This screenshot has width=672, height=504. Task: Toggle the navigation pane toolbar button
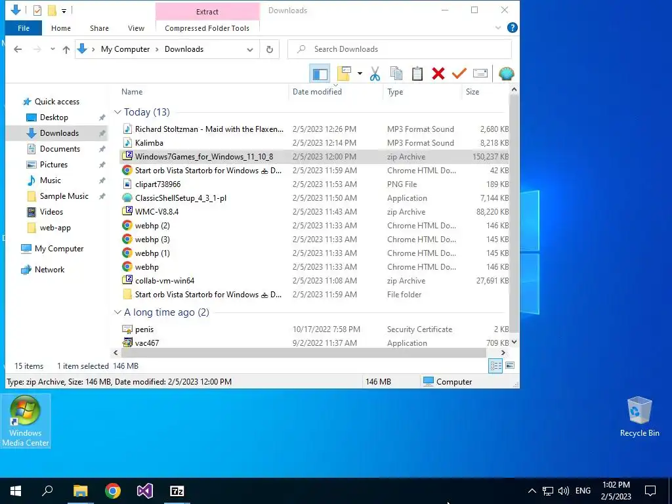tap(320, 73)
